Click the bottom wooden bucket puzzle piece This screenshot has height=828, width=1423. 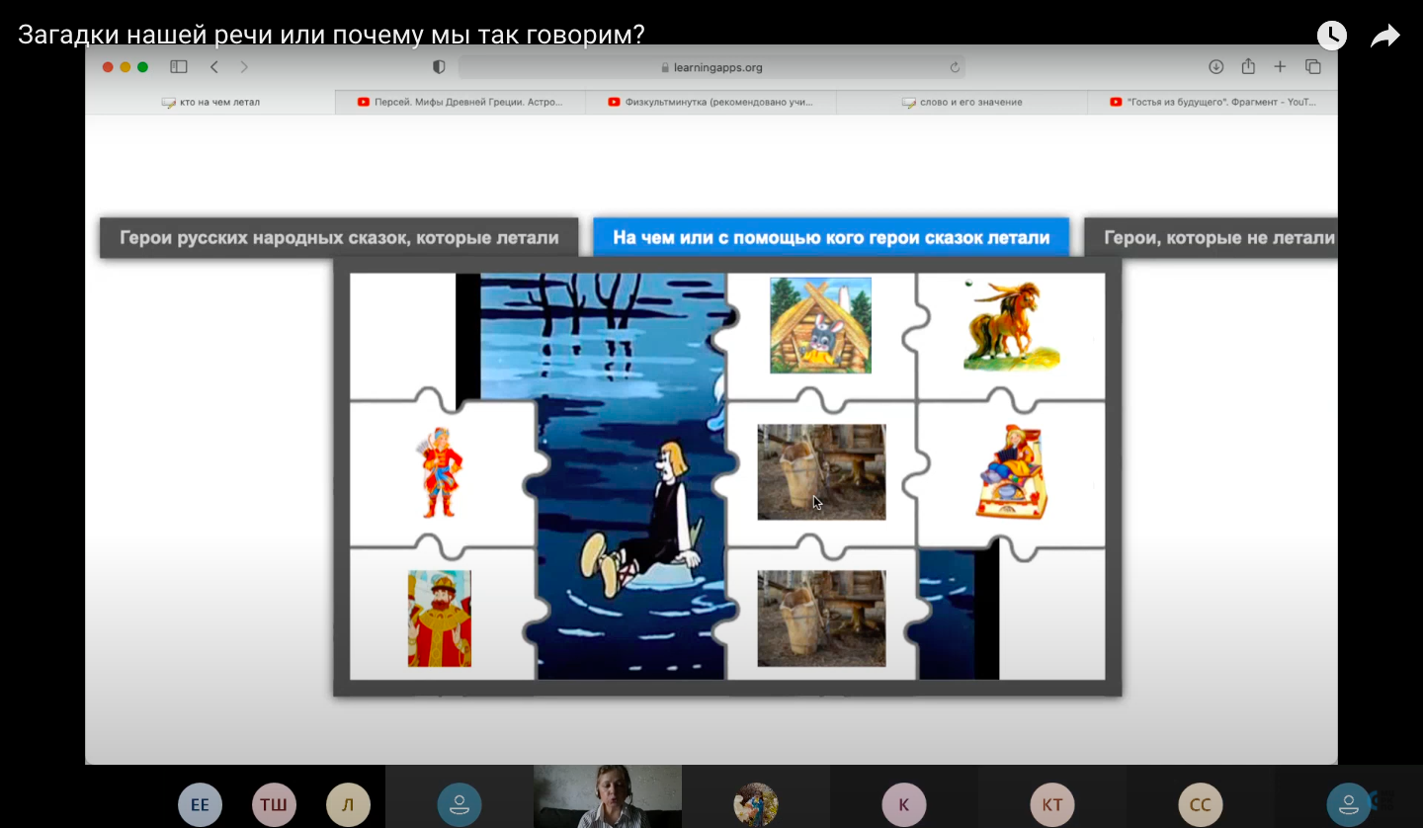coord(821,619)
